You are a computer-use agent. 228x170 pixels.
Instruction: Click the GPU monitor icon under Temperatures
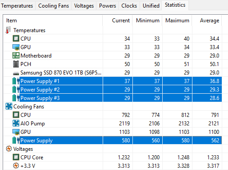[16, 47]
